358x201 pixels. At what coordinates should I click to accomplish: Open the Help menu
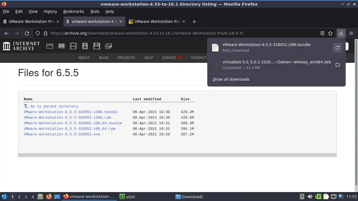pos(110,11)
